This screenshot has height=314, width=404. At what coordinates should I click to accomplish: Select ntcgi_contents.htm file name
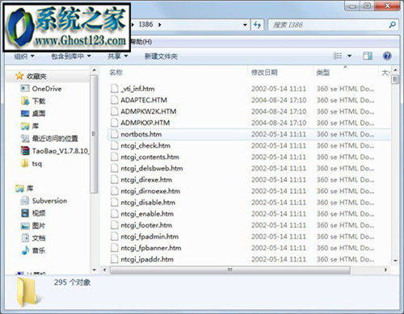(149, 157)
